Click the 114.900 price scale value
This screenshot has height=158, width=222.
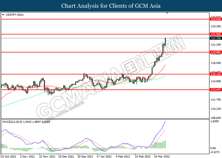(x=216, y=81)
